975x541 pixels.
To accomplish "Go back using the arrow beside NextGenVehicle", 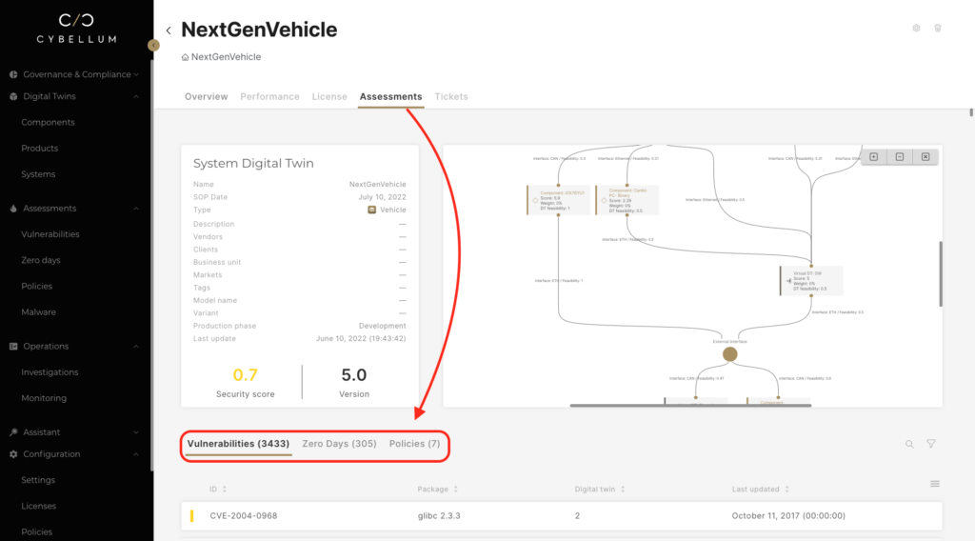I will 169,30.
